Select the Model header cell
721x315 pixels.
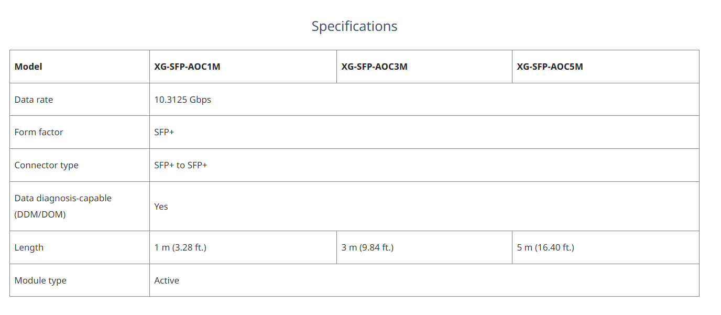[80, 67]
